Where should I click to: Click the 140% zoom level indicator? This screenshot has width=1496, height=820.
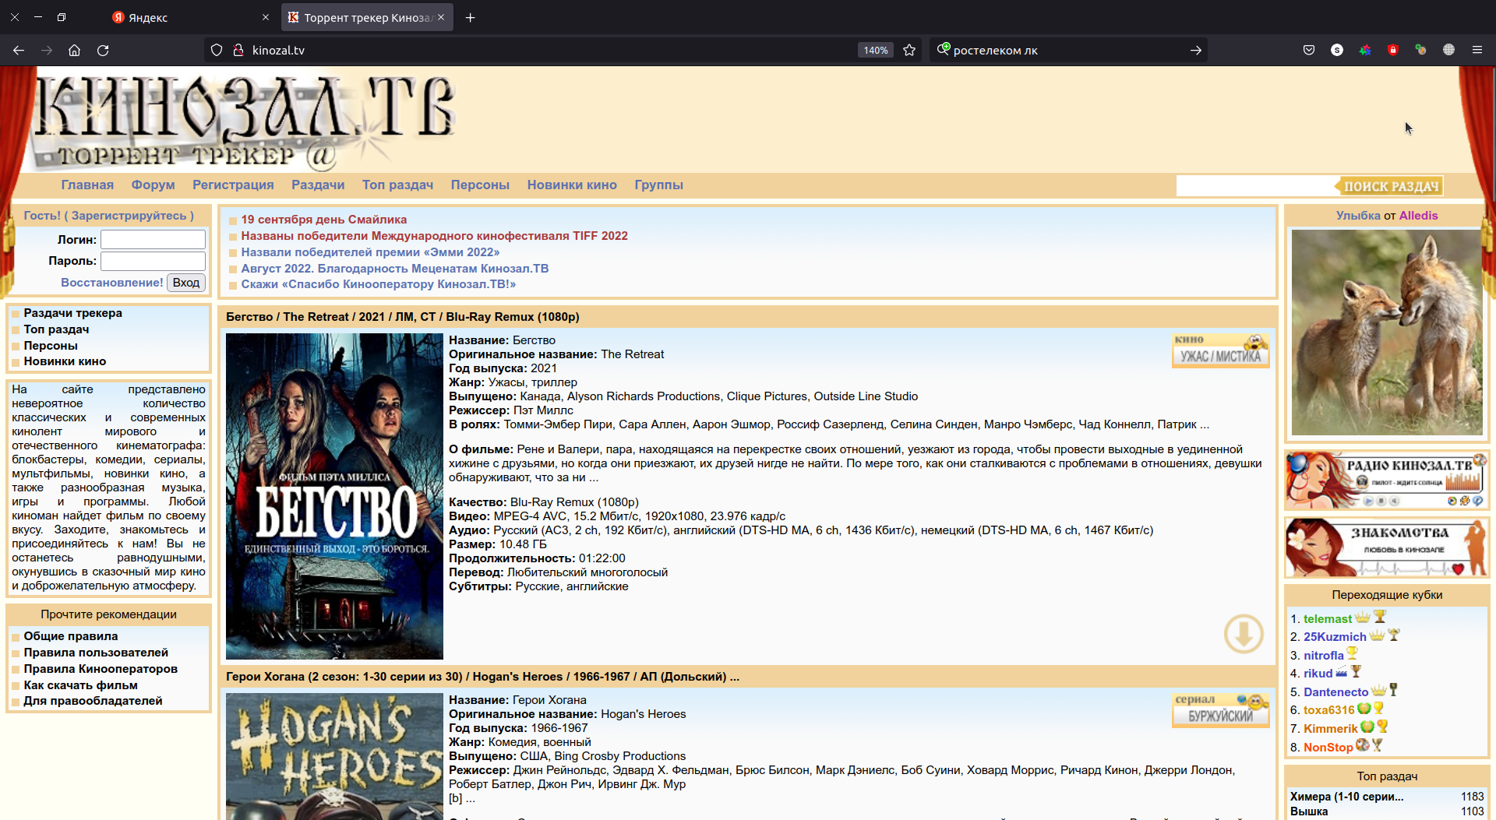875,50
